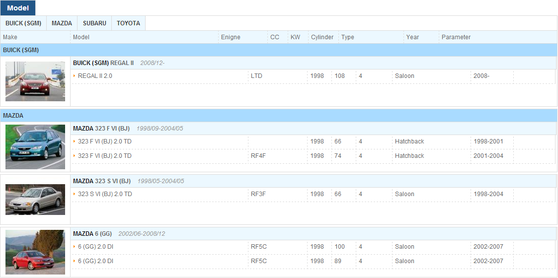Click the Year column header

point(412,37)
